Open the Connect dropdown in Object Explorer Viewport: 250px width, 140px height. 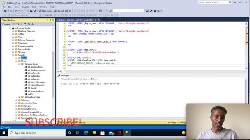pos(7,24)
